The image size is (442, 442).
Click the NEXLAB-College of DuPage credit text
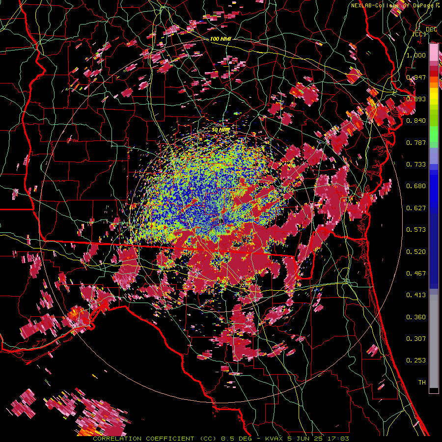[x=392, y=5]
